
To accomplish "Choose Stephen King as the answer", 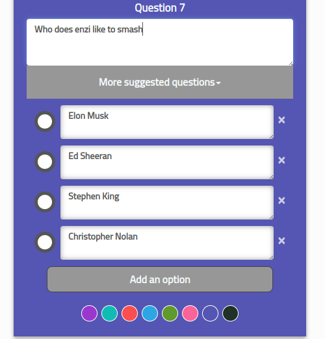I will point(45,202).
